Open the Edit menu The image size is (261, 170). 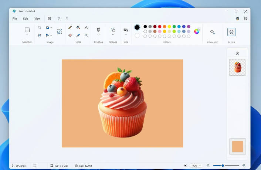(26, 18)
